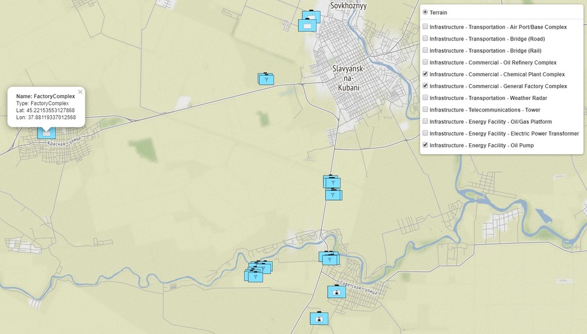This screenshot has width=587, height=334.
Task: Select the rear factory marker near Sovkhoznyy
Action: (x=312, y=16)
